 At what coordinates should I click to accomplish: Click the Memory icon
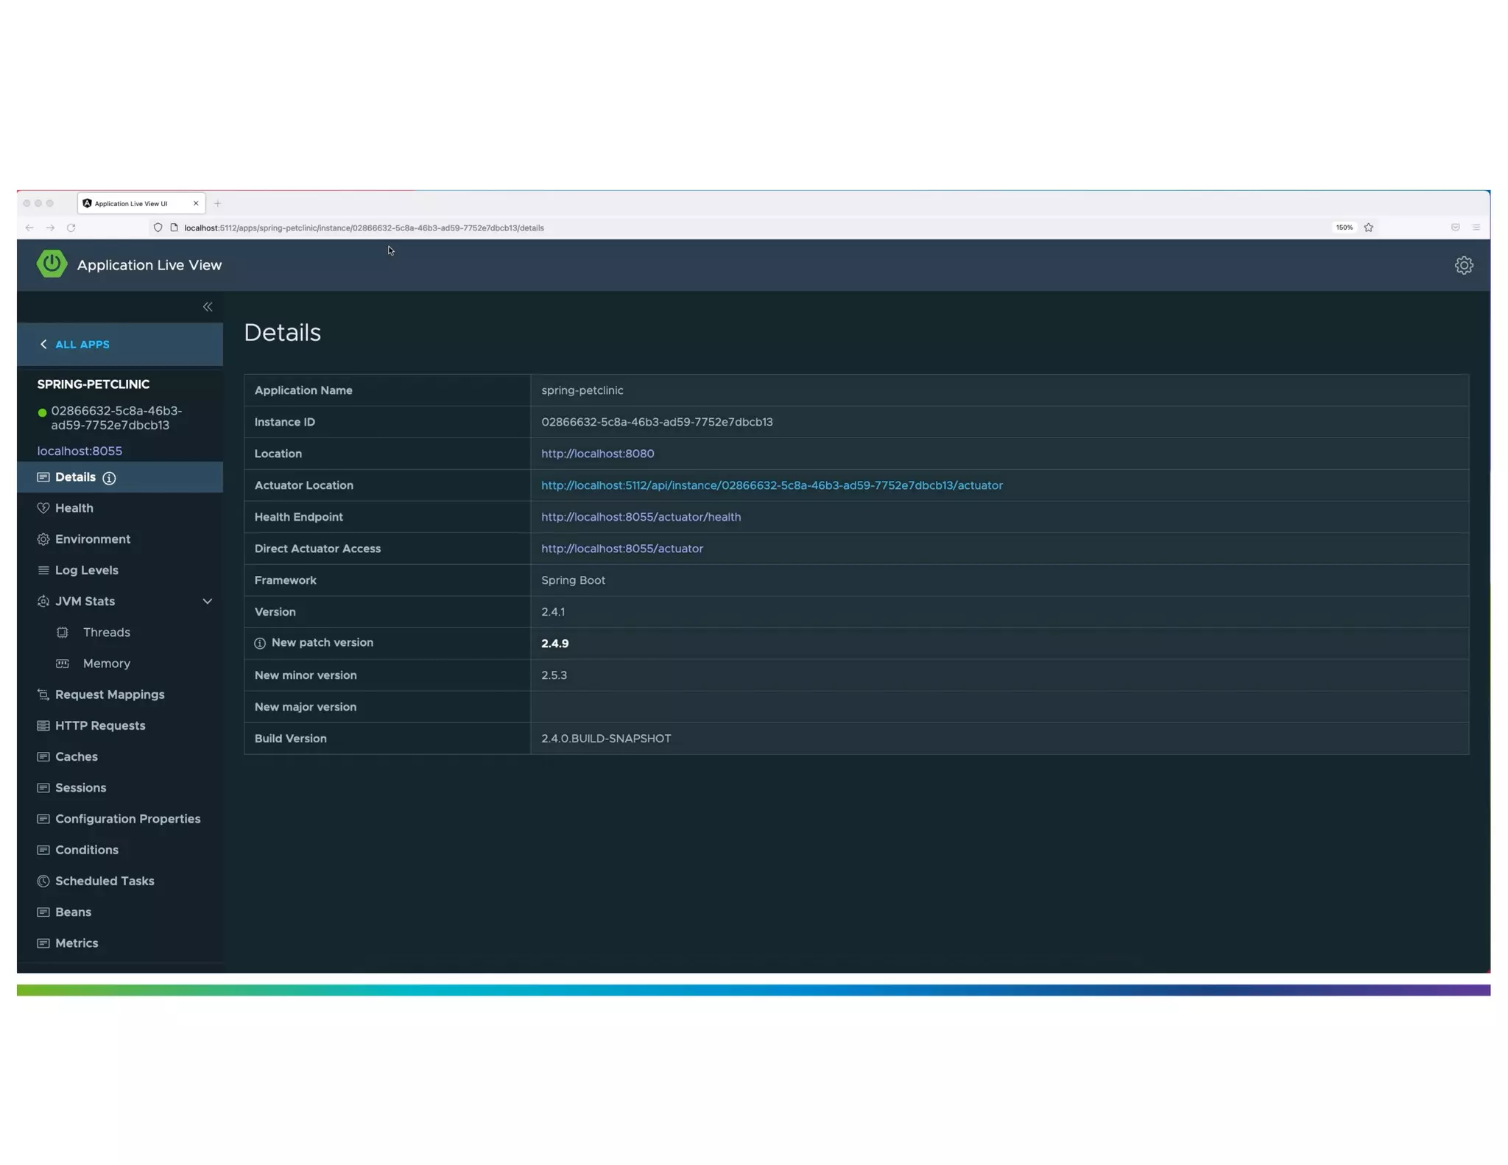tap(63, 664)
